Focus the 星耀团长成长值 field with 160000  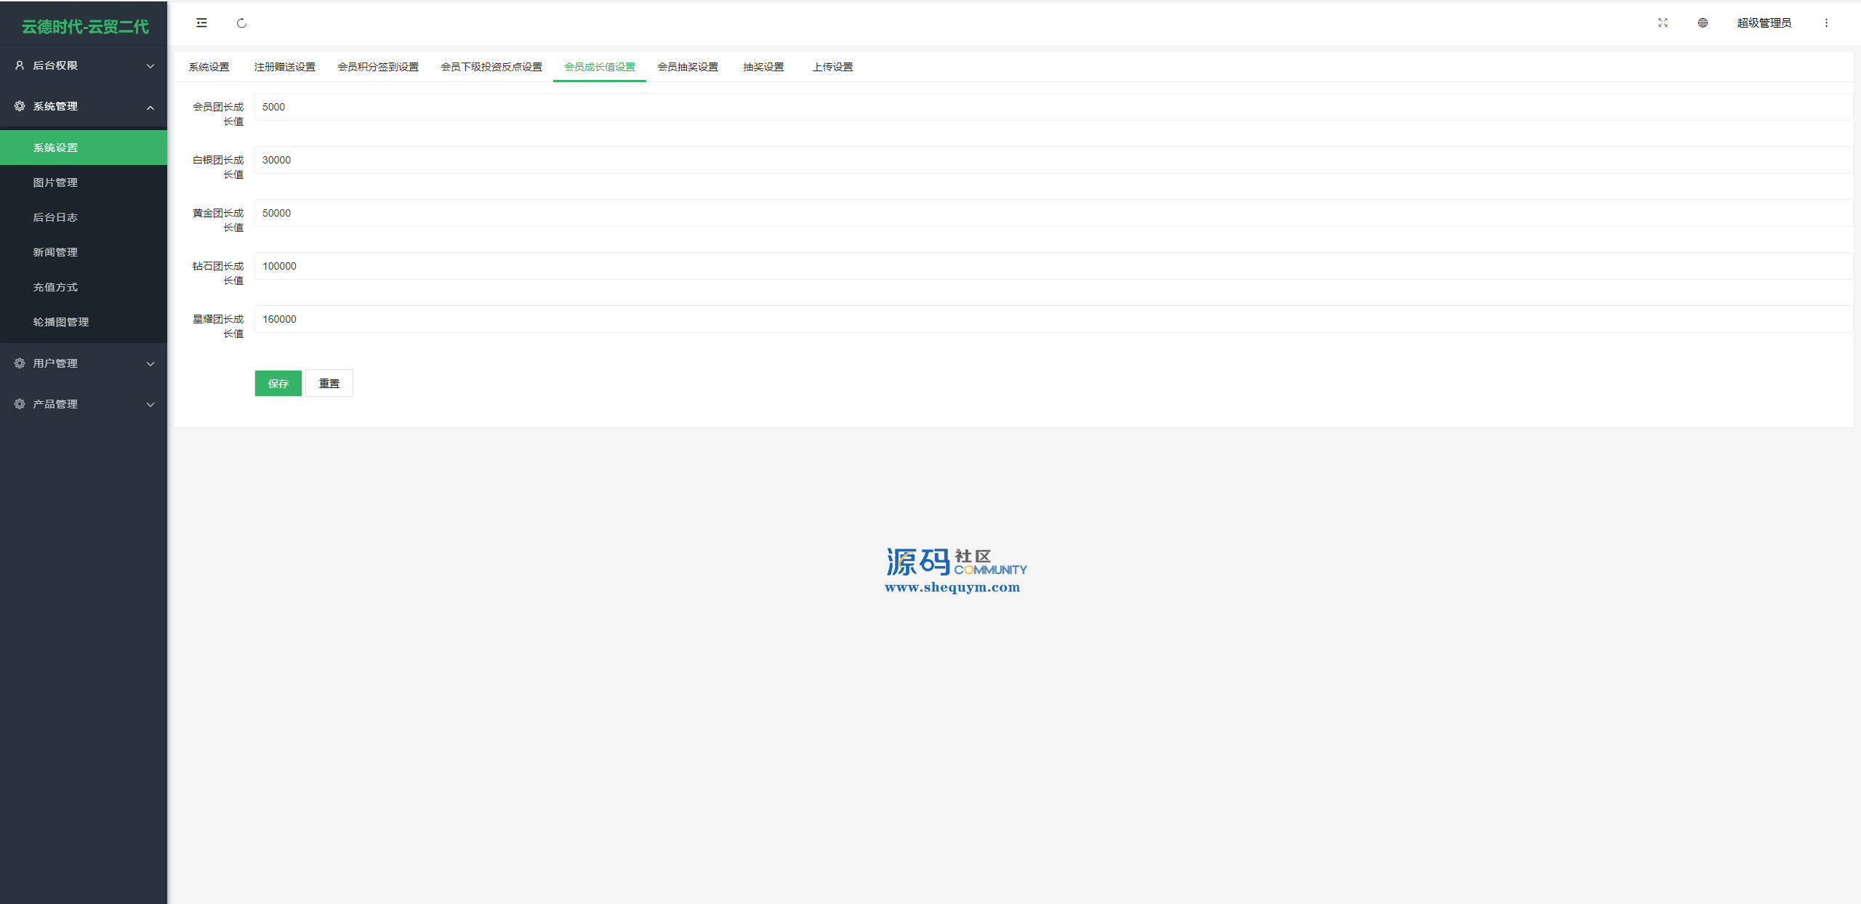click(x=1053, y=319)
